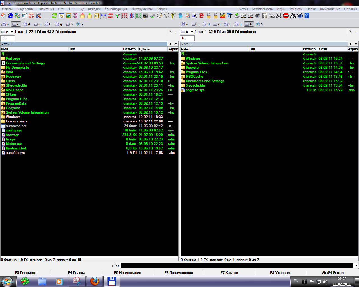Click the 7z SFX toolbar icon

point(293,16)
